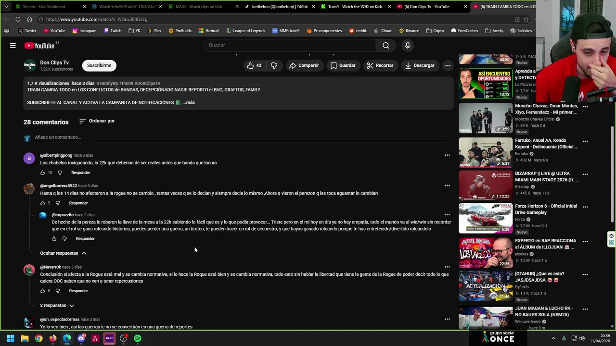Like the @albertpingpong comment
Image resolution: width=616 pixels, height=346 pixels.
pos(42,173)
